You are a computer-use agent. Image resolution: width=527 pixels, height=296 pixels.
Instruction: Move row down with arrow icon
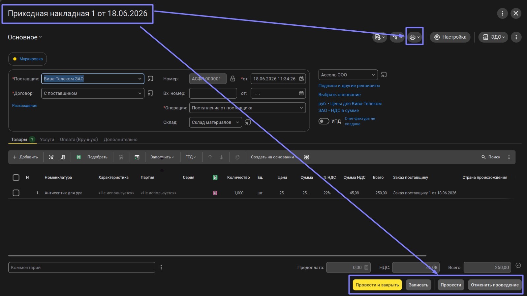(x=221, y=157)
